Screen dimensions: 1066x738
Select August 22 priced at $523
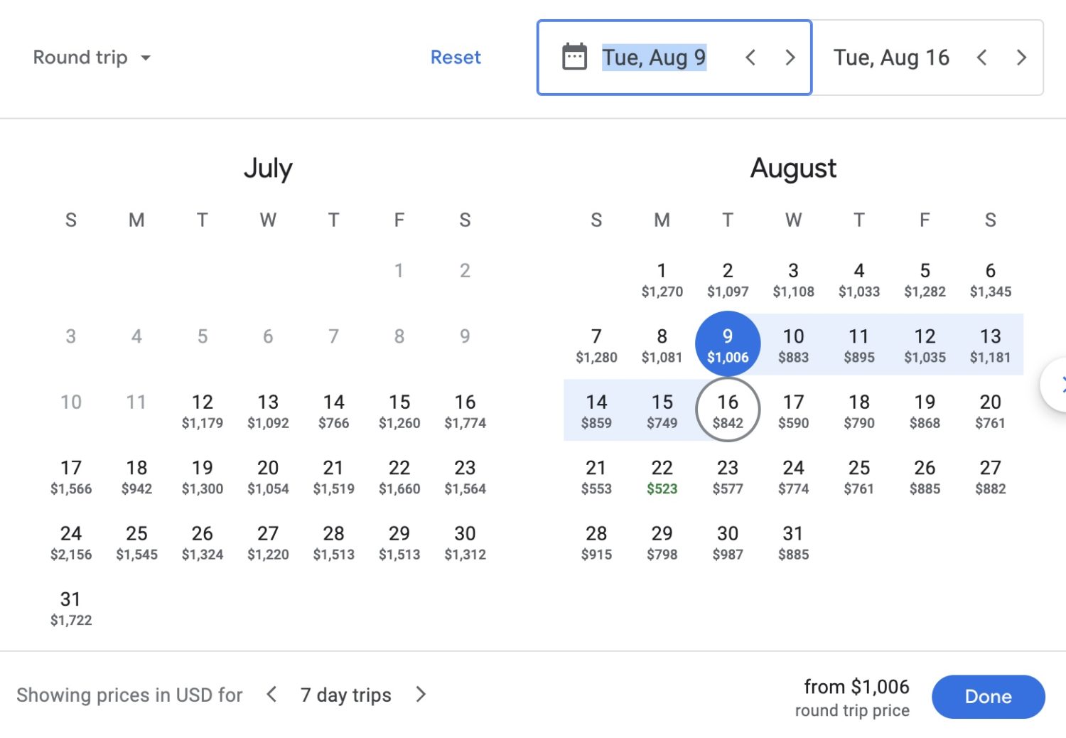[662, 476]
